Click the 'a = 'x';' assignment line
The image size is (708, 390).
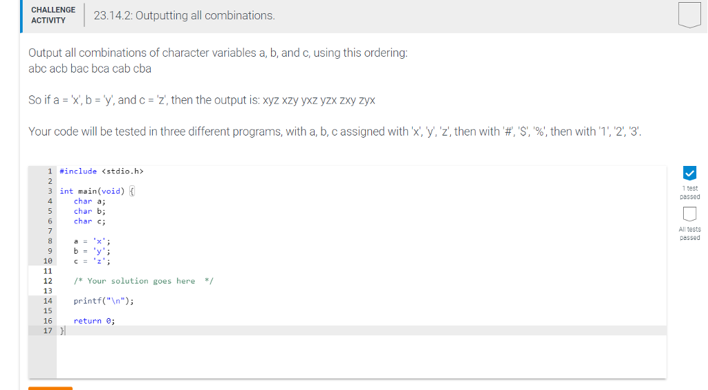tap(92, 241)
